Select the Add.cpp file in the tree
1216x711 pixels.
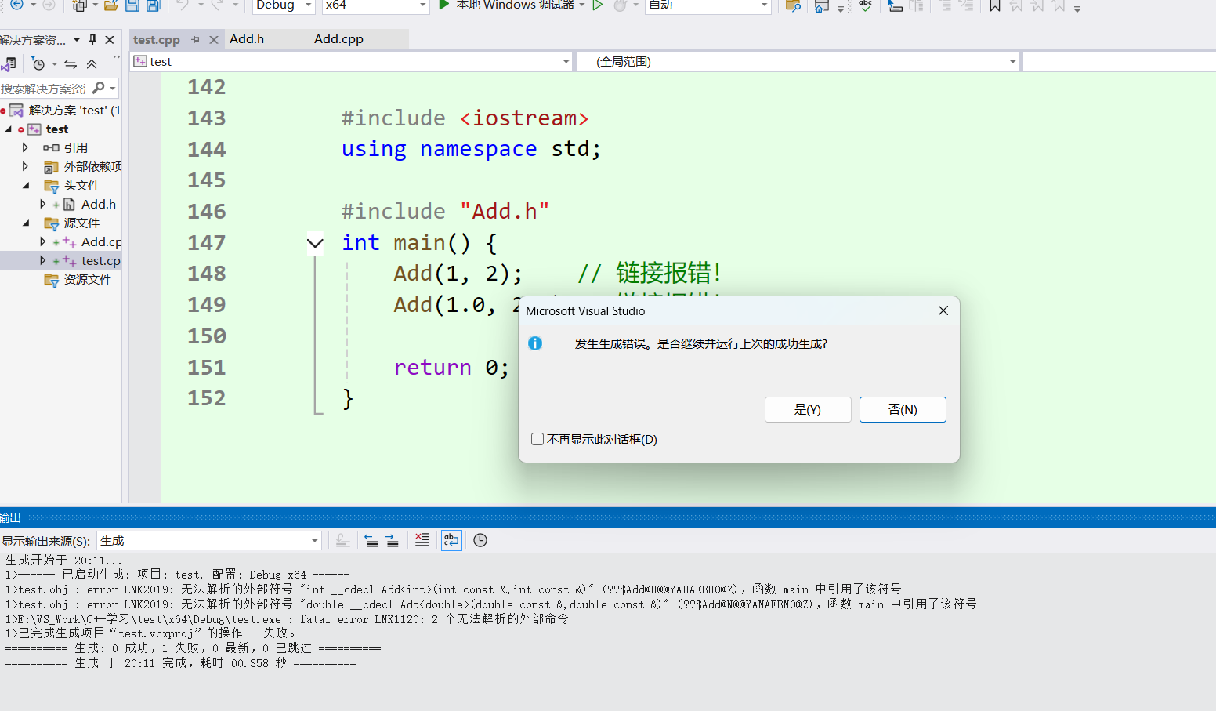[101, 242]
